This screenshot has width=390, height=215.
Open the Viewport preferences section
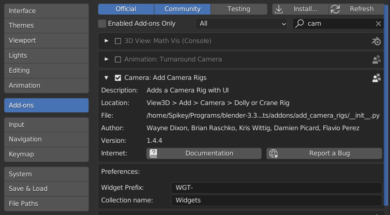coord(46,40)
